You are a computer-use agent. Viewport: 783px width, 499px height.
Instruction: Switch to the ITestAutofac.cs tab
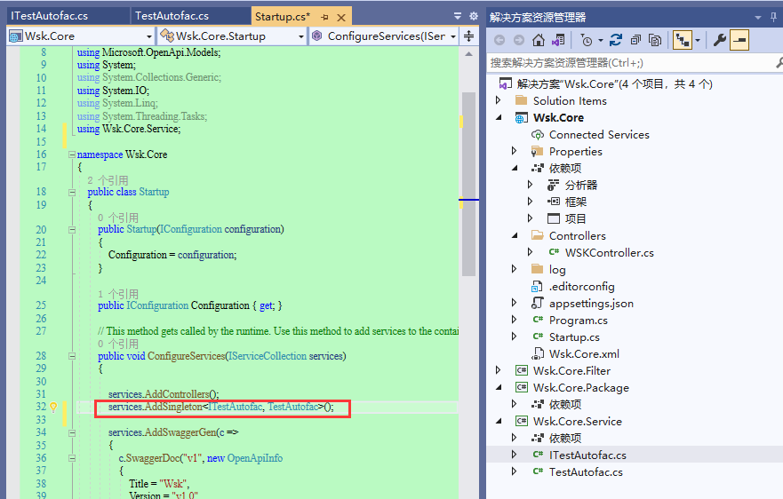(50, 16)
